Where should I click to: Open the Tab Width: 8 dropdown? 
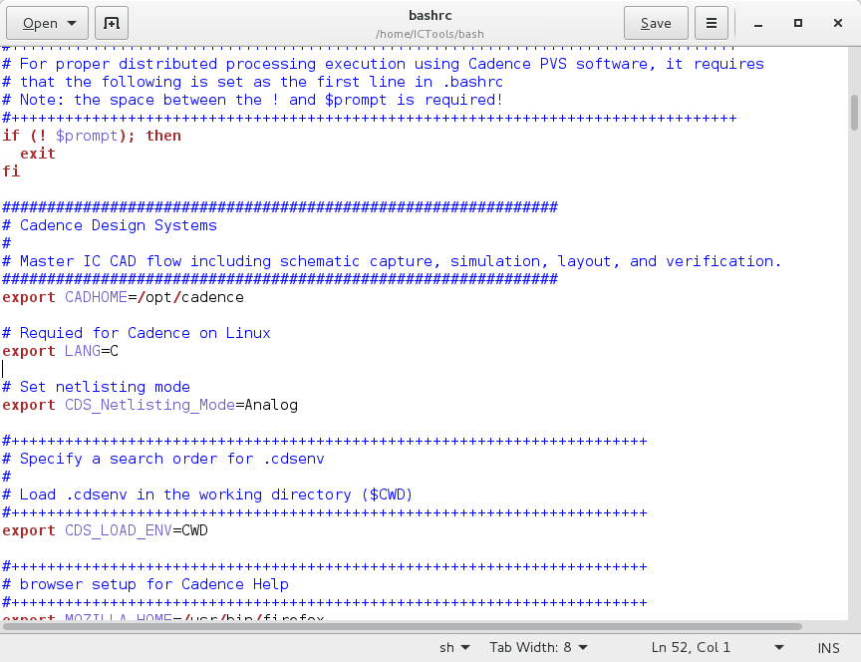click(539, 648)
